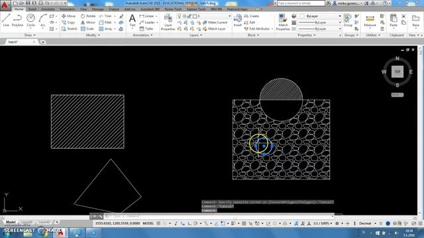
Task: Click the Linear dimension button
Action: (x=148, y=16)
